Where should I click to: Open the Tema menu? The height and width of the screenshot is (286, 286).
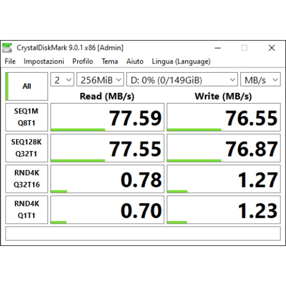(110, 61)
